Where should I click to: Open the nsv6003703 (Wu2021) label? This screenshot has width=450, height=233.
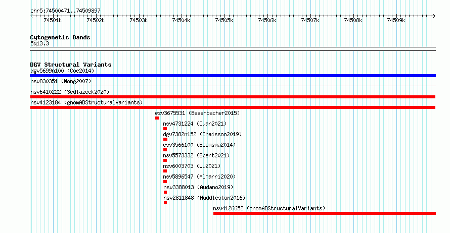pos(192,166)
